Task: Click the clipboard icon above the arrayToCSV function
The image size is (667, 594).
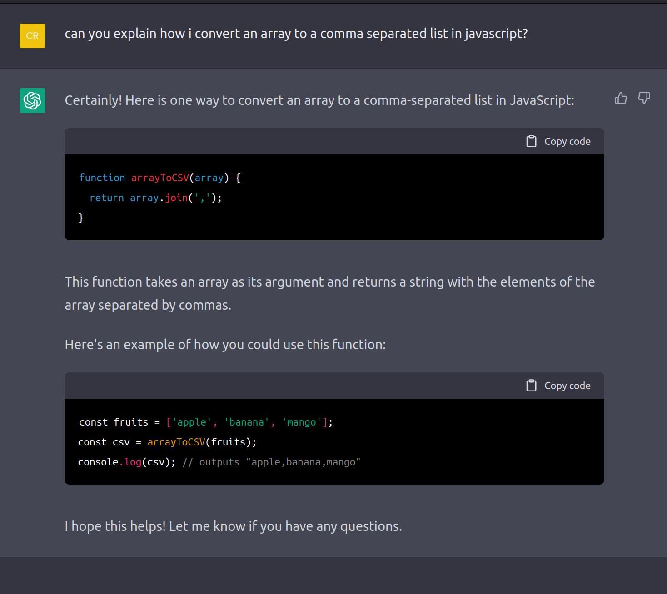Action: [x=531, y=141]
